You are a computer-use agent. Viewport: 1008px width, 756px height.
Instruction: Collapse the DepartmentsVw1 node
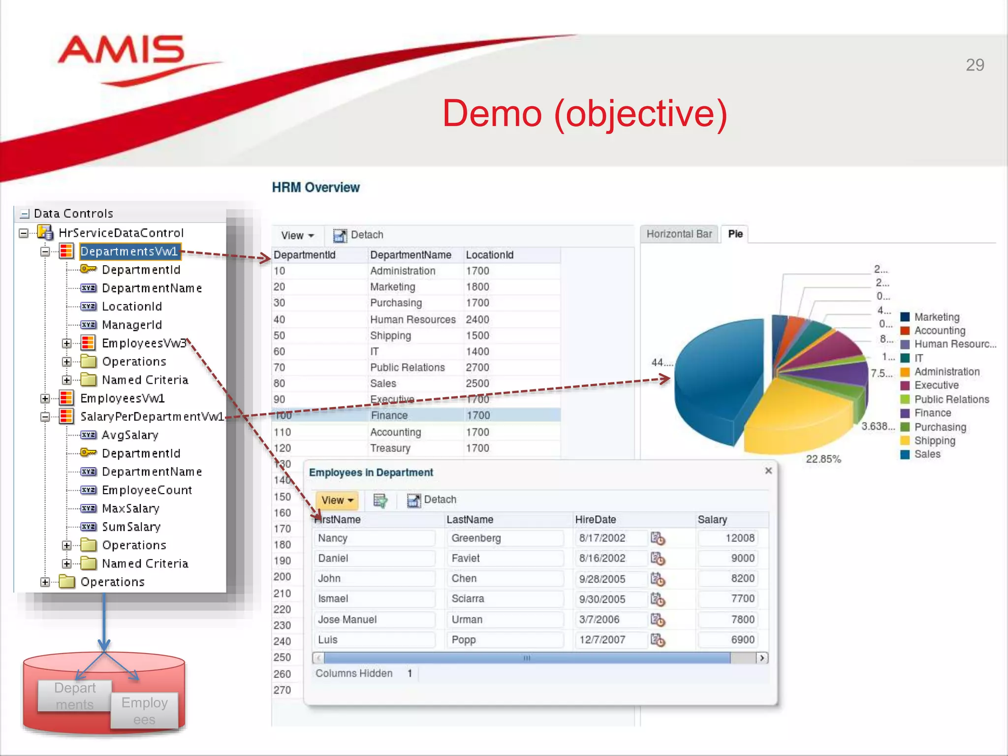[45, 252]
